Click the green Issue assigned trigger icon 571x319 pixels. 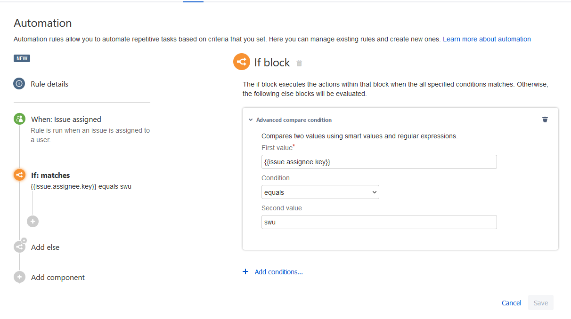(19, 119)
